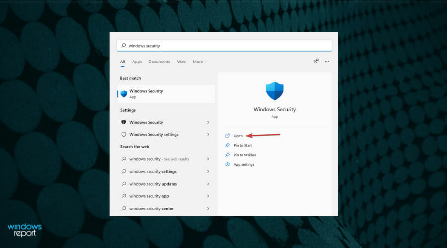Open the three-dot options menu
Image resolution: width=447 pixels, height=248 pixels.
coord(327,61)
